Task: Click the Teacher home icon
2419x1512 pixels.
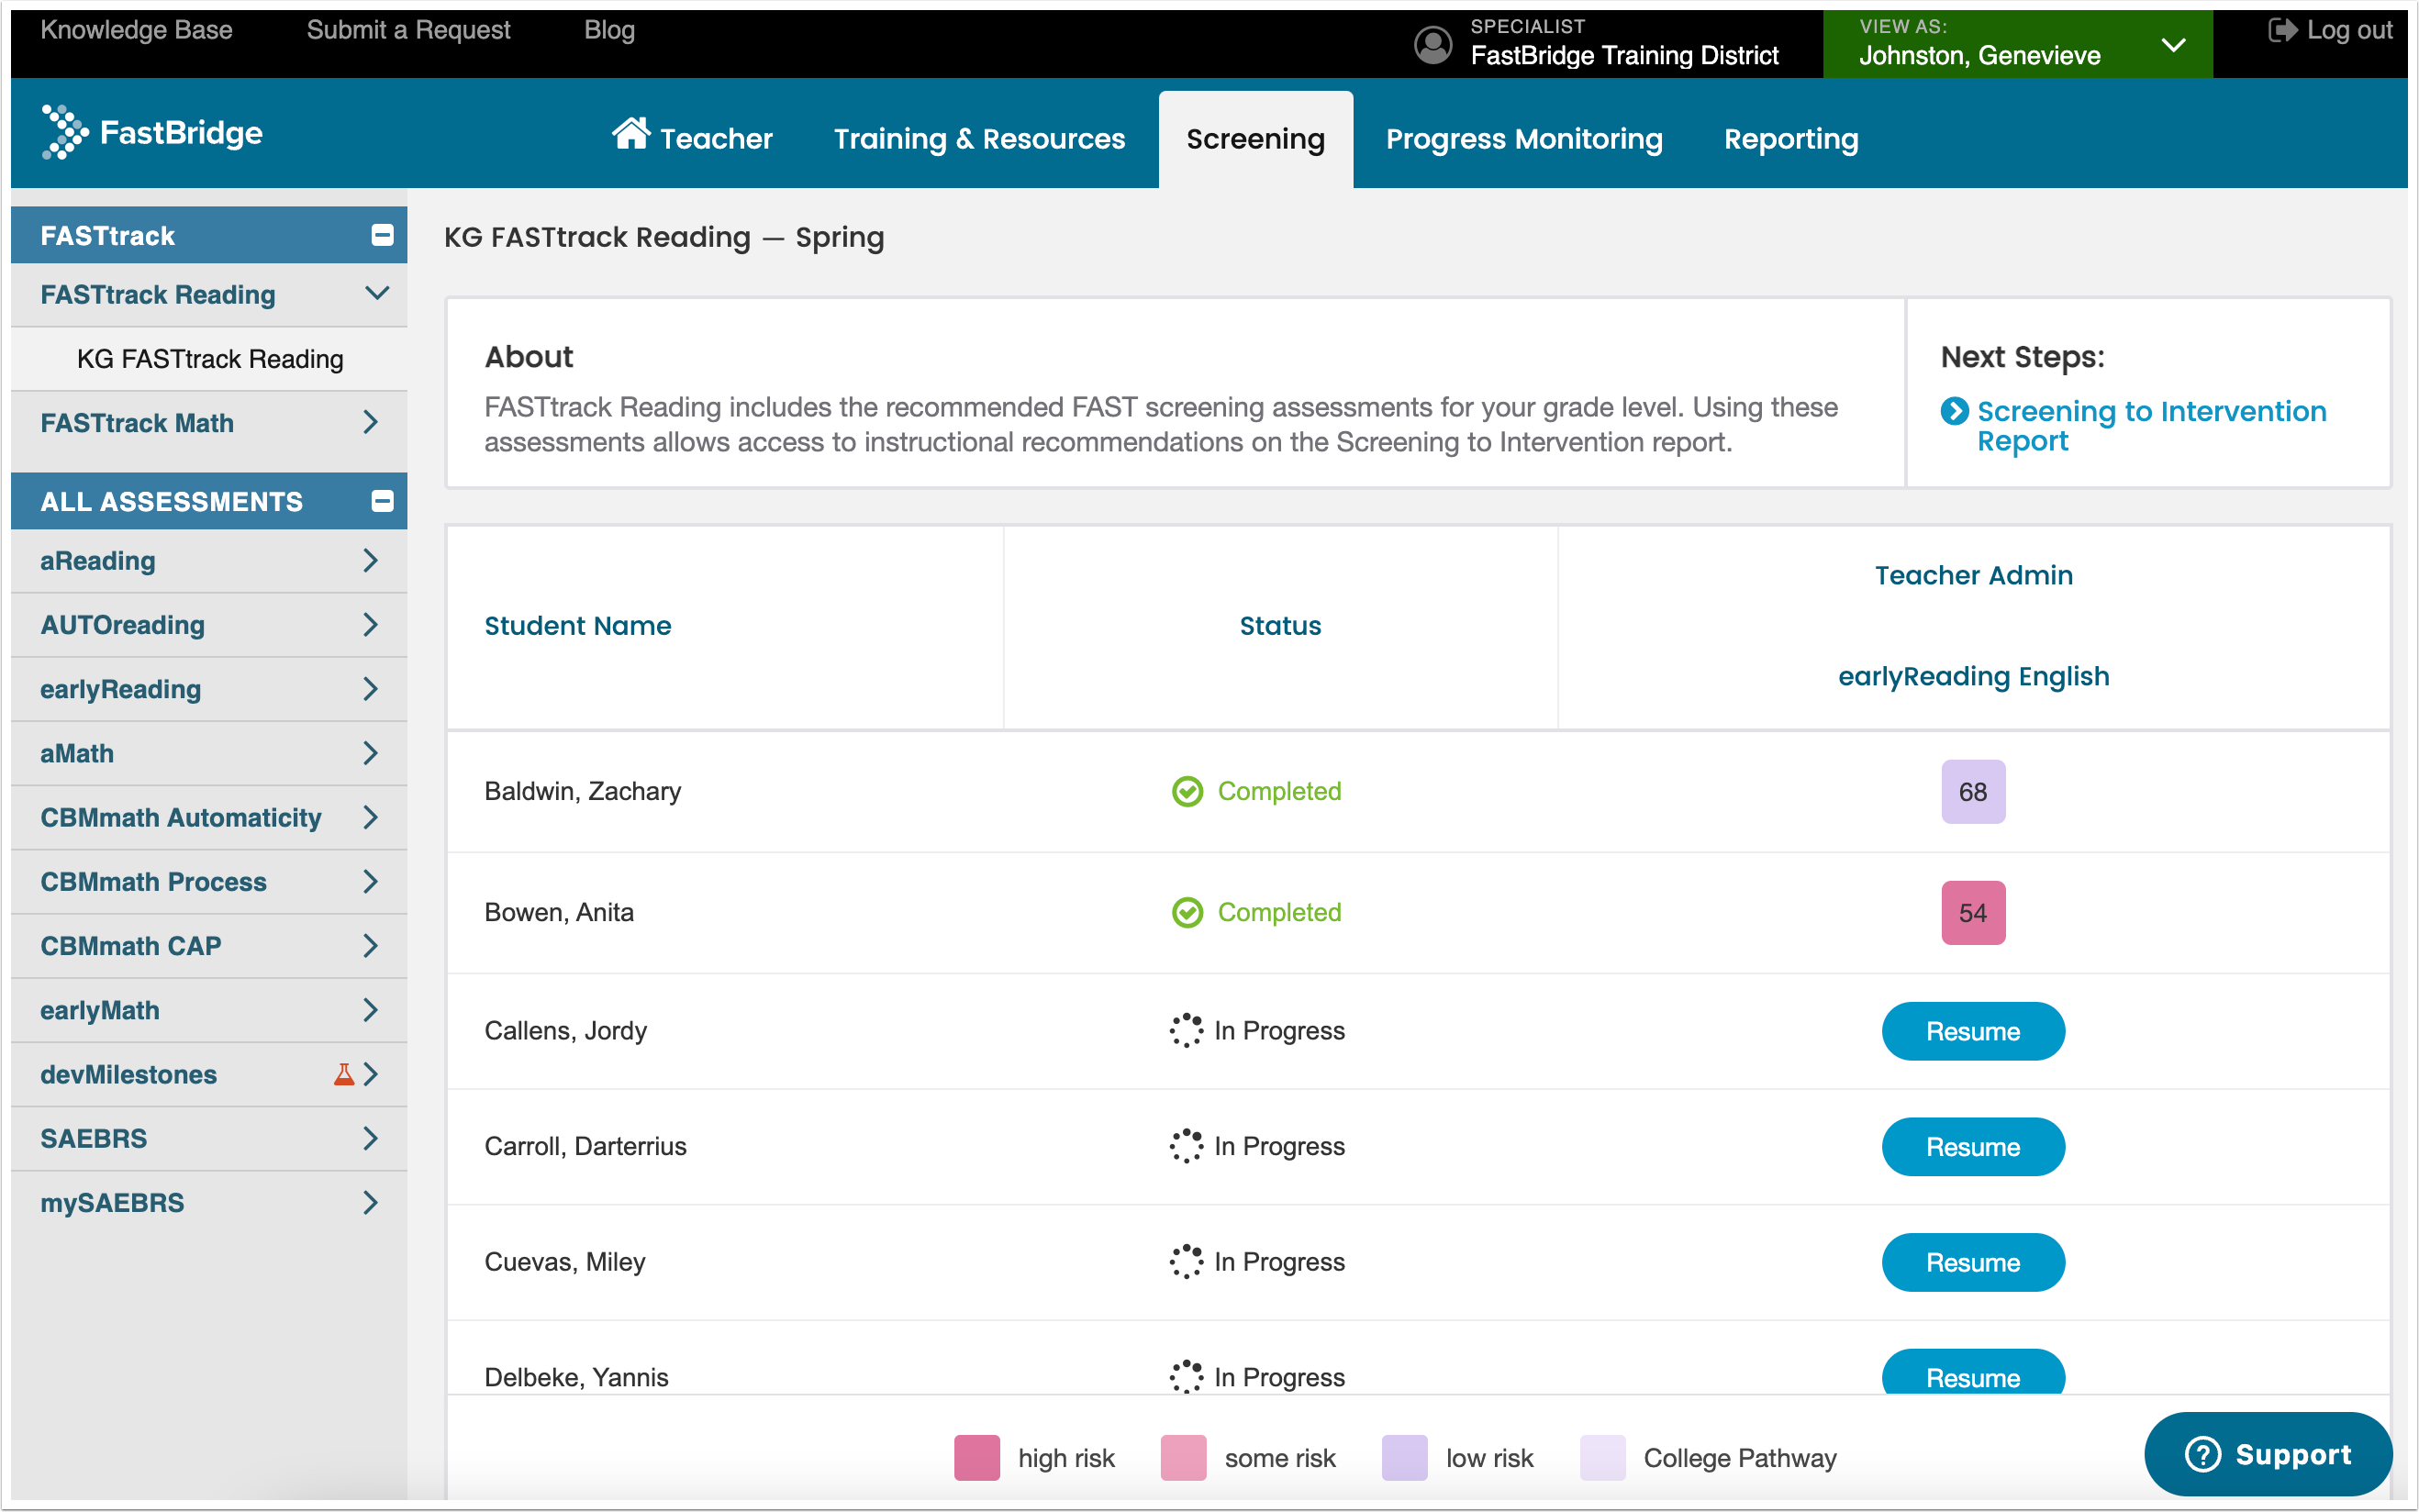Action: (x=630, y=133)
